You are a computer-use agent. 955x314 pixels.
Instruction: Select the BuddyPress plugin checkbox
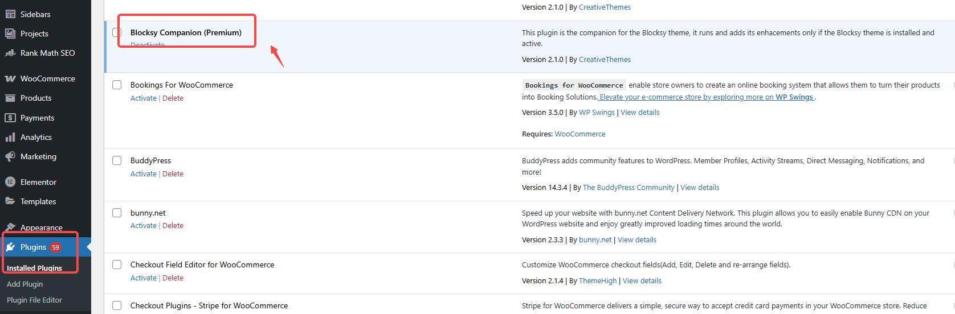pyautogui.click(x=117, y=160)
